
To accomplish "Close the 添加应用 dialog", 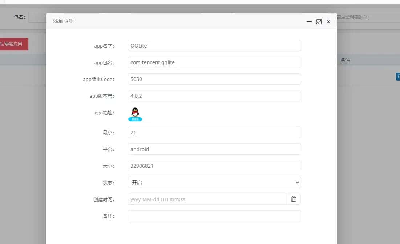I will pos(328,22).
